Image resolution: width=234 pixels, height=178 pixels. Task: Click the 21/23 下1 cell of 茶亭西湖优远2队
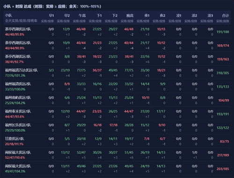[97, 43]
